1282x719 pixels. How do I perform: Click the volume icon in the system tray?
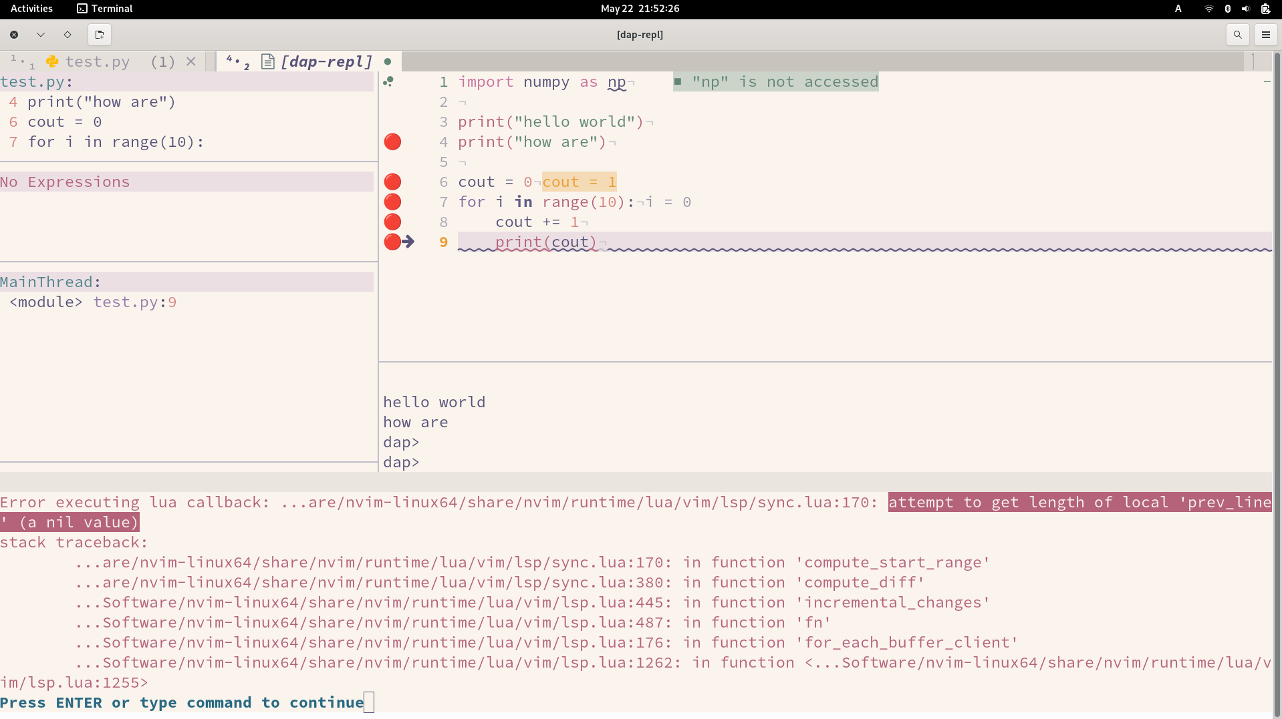(x=1245, y=9)
